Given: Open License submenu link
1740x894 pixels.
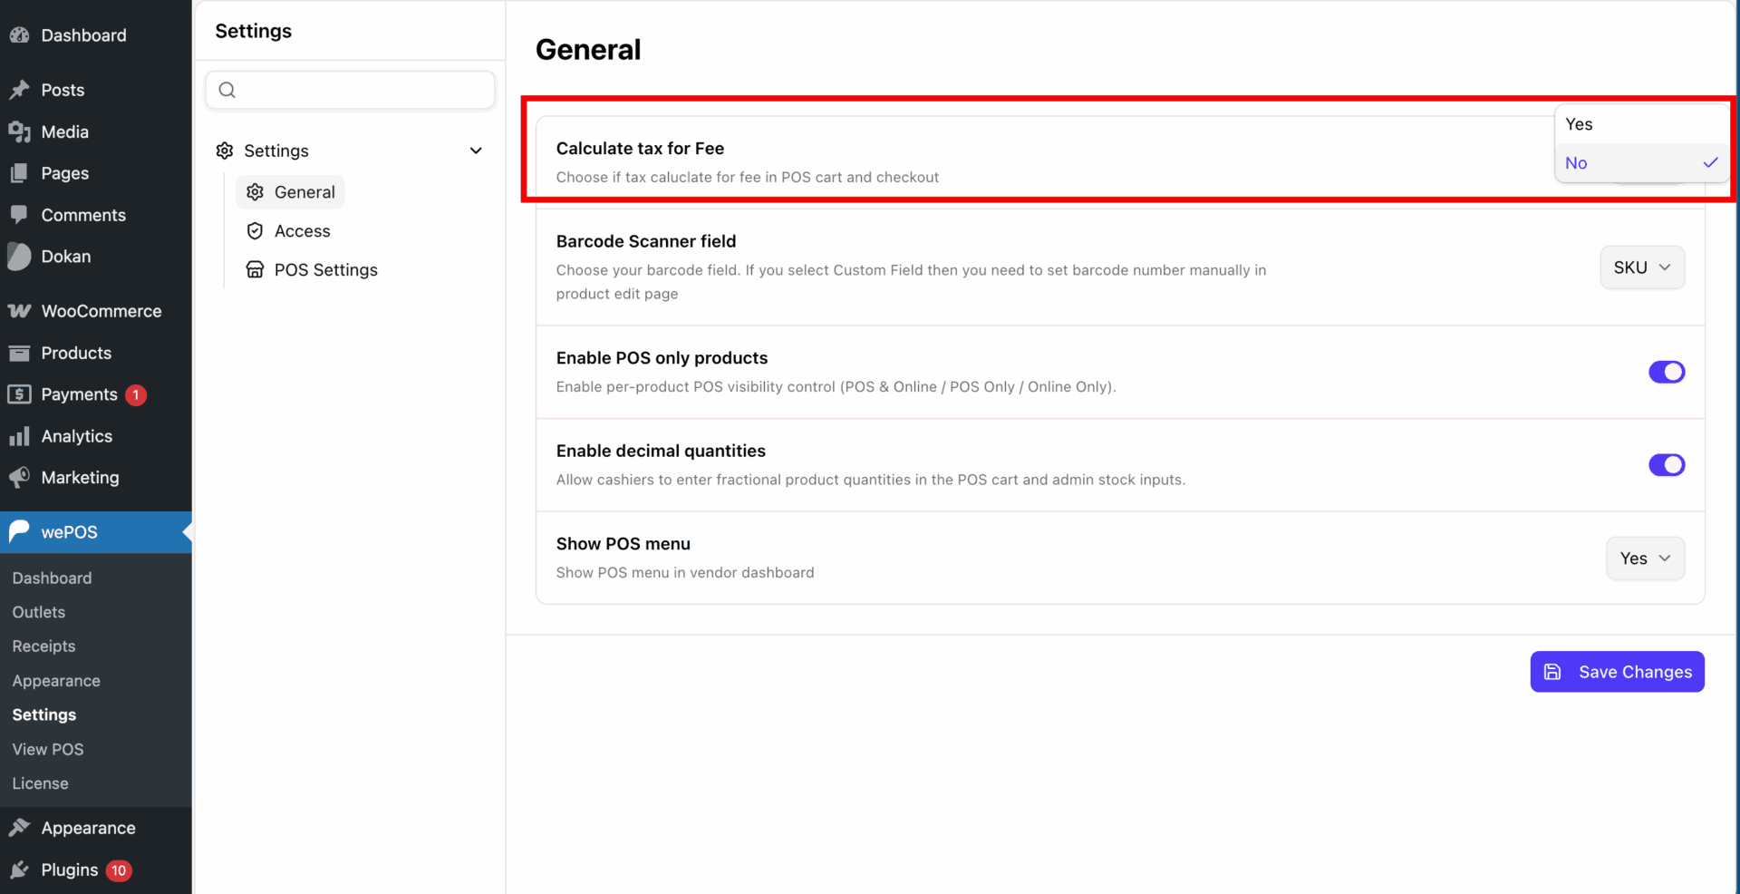Looking at the screenshot, I should pyautogui.click(x=40, y=783).
